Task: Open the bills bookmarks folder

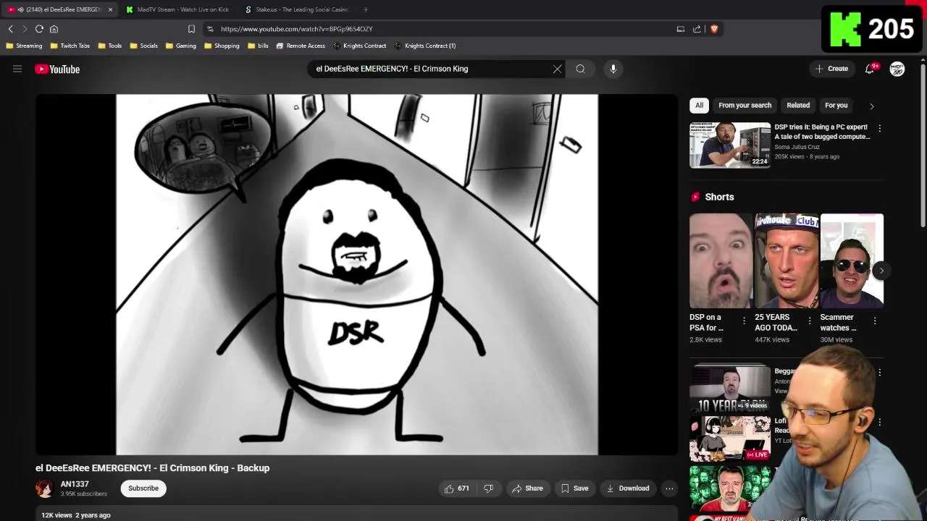Action: [258, 46]
